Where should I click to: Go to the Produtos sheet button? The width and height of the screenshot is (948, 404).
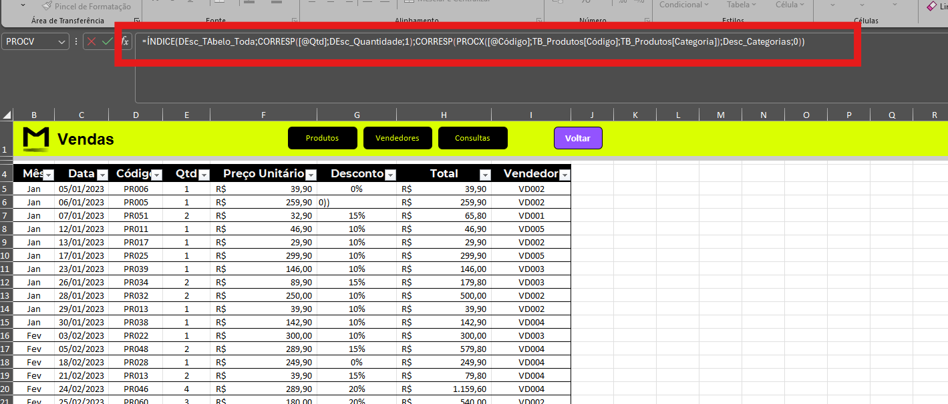[x=323, y=138]
